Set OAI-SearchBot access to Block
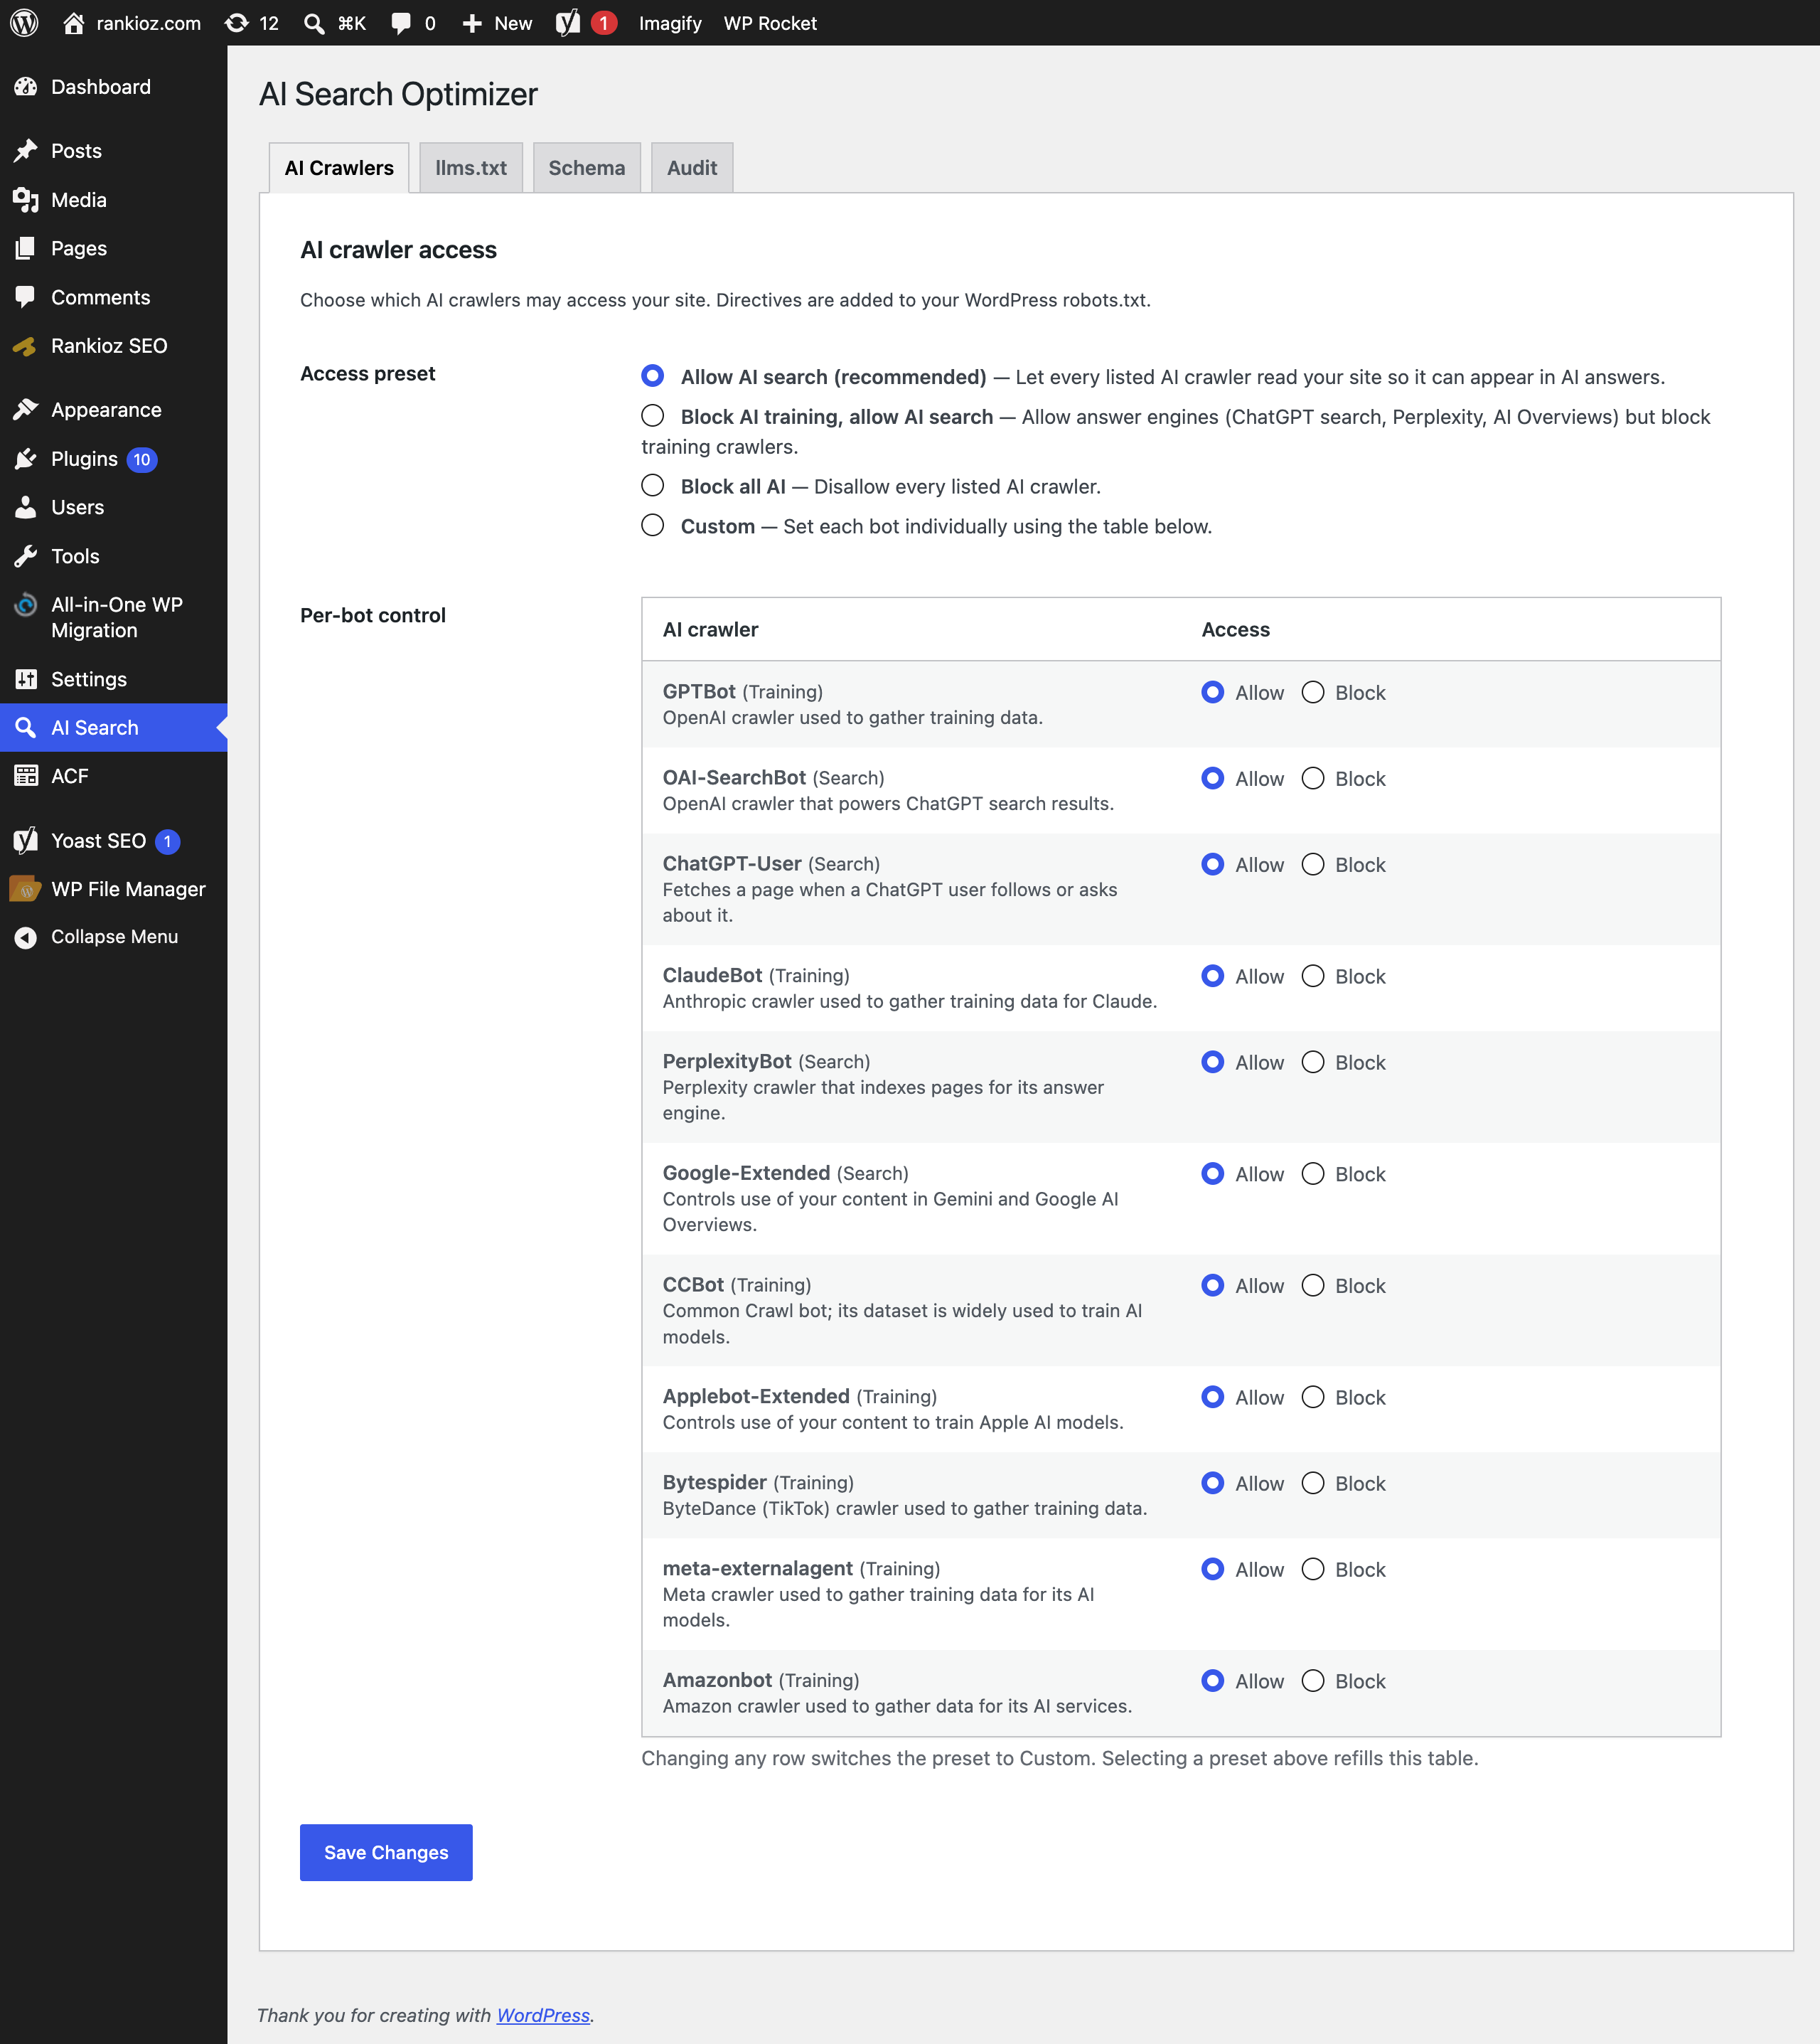Image resolution: width=1820 pixels, height=2044 pixels. [x=1313, y=778]
